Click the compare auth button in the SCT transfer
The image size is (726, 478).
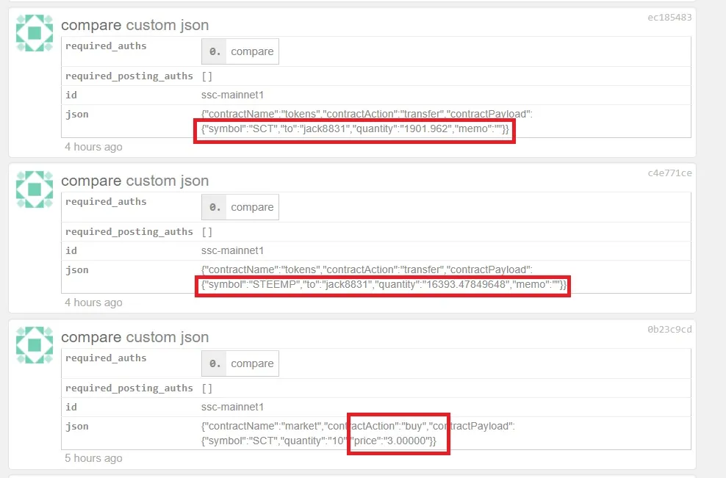240,51
